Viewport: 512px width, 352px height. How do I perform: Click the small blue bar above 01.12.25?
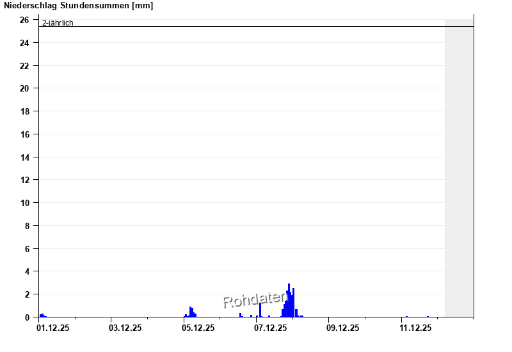click(x=42, y=316)
